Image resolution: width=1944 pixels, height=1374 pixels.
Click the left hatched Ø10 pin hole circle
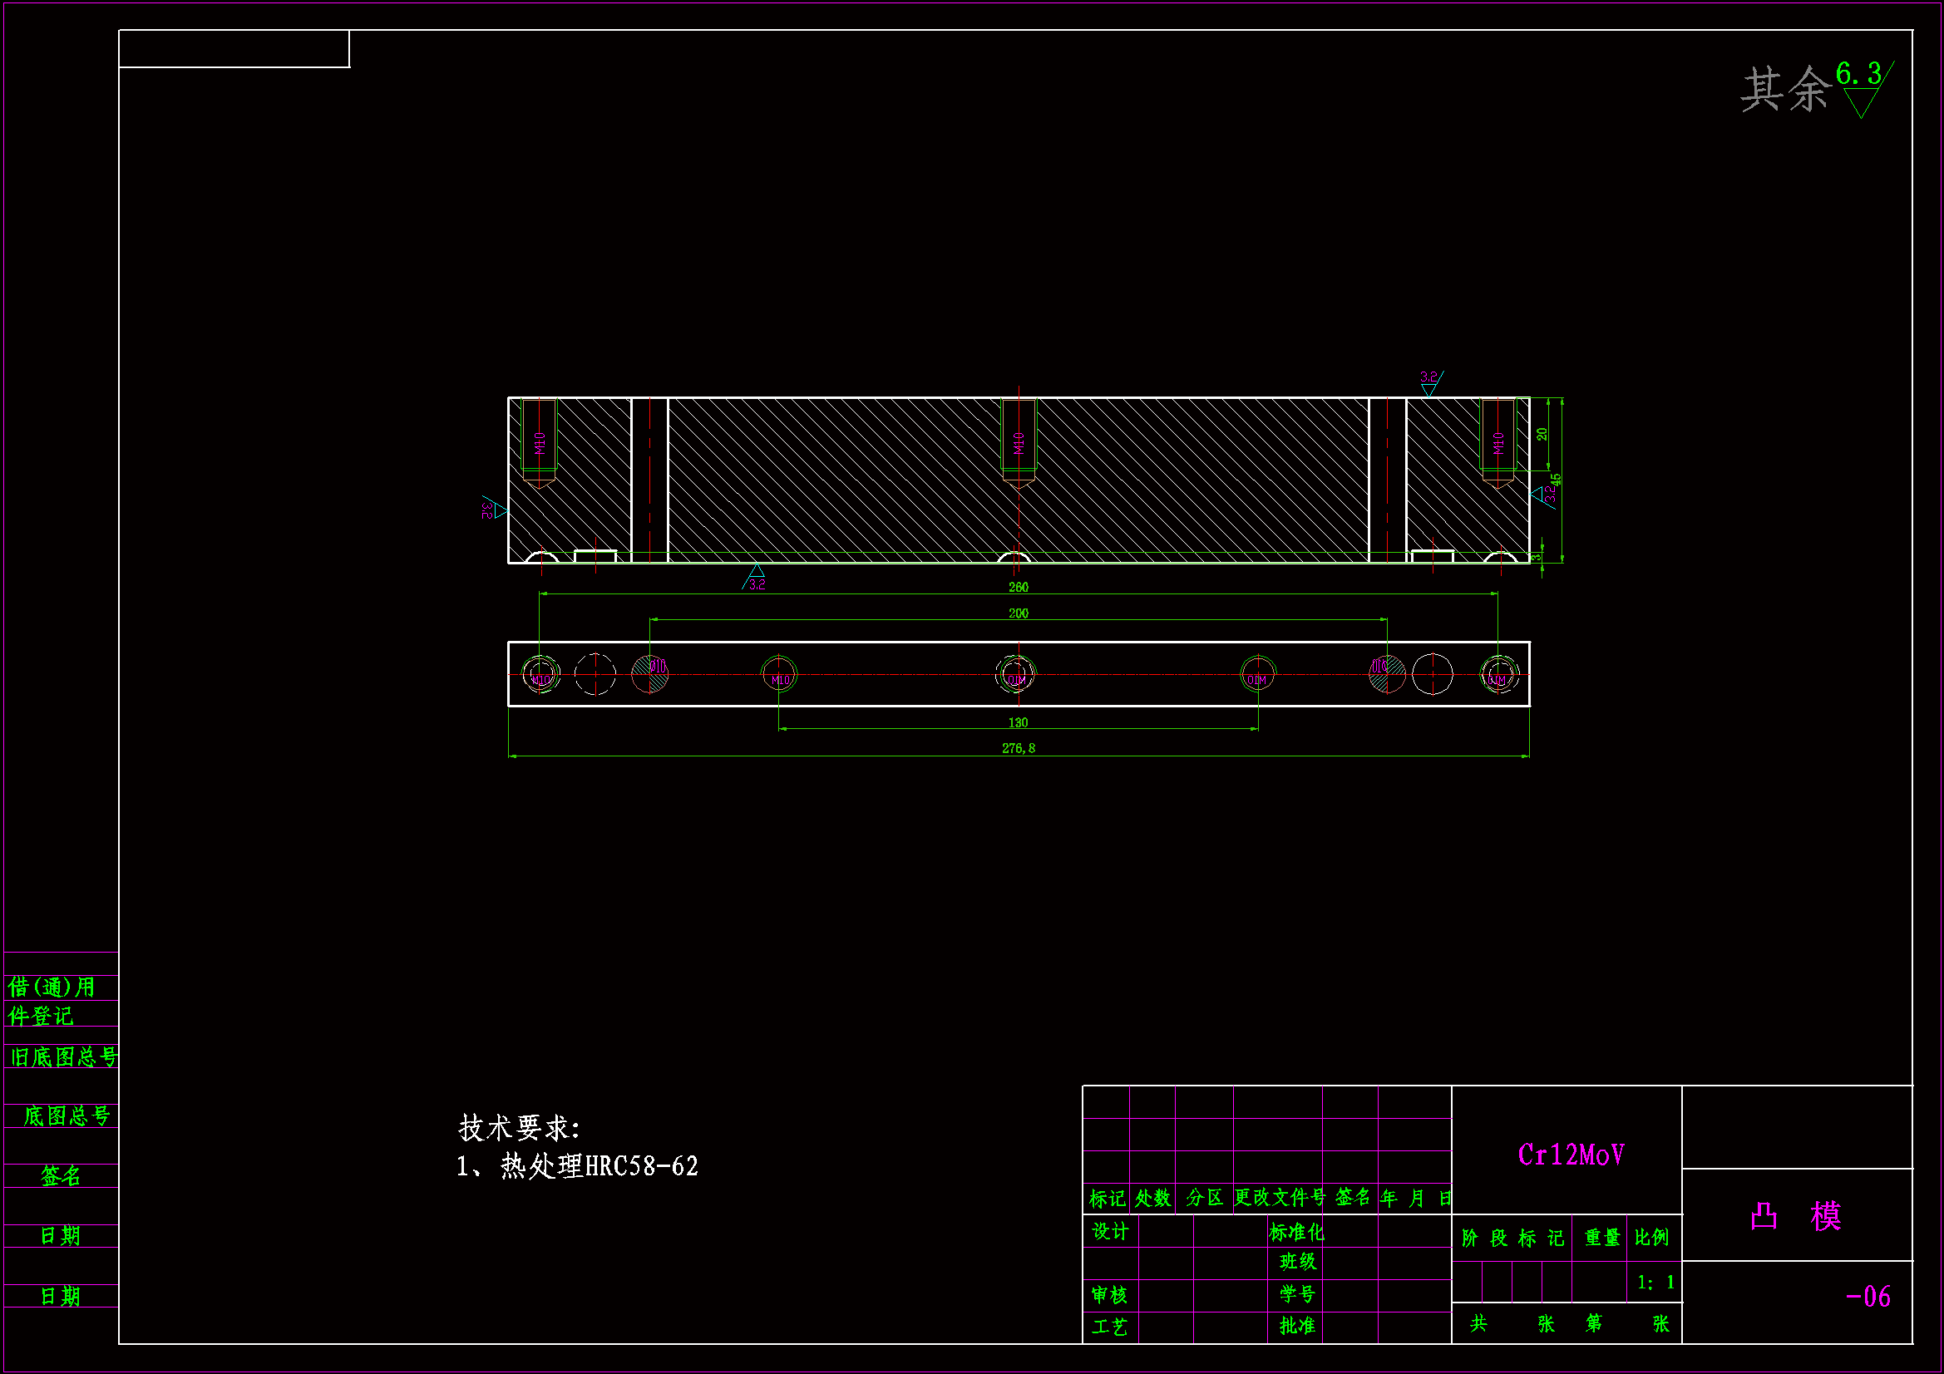[x=649, y=674]
